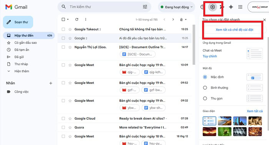This screenshot has height=145, width=269.
Task: Click the Gmail logo
Action: point(16,7)
